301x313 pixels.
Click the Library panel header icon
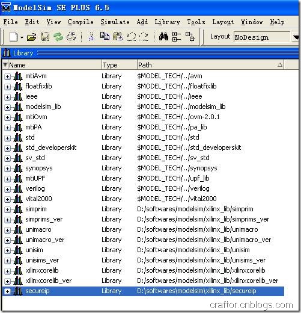tap(7, 53)
